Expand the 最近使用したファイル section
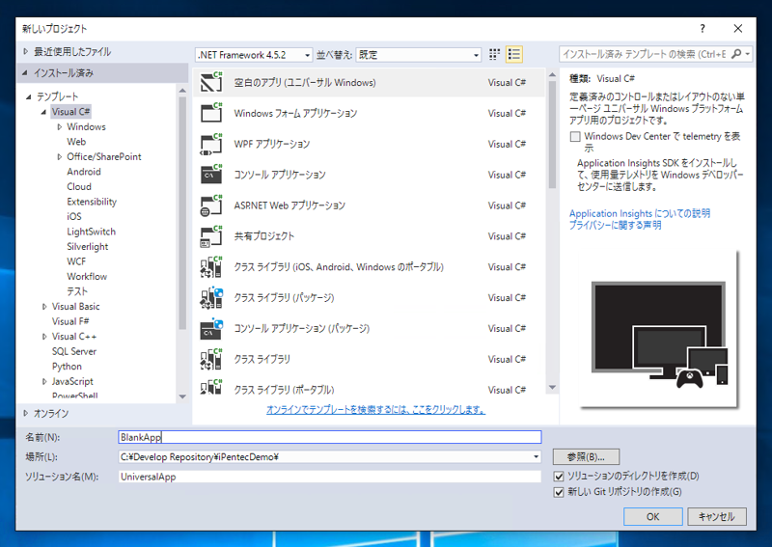772x547 pixels. point(26,51)
